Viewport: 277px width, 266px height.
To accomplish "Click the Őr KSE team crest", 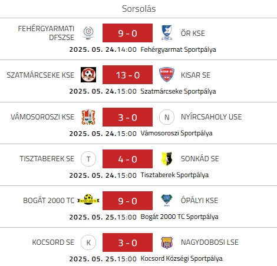I will pyautogui.click(x=167, y=33).
